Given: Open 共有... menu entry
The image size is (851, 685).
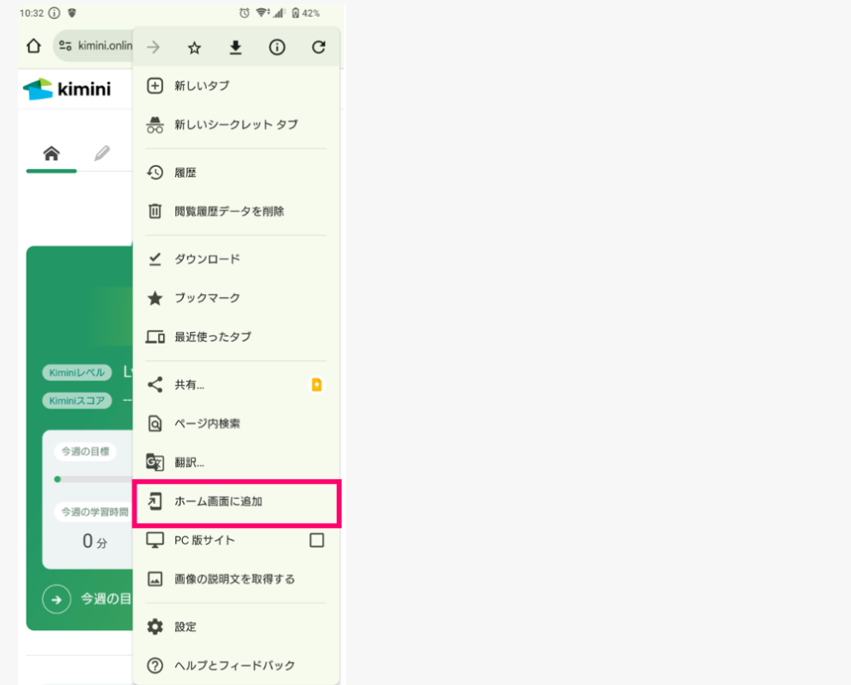Looking at the screenshot, I should (x=189, y=384).
